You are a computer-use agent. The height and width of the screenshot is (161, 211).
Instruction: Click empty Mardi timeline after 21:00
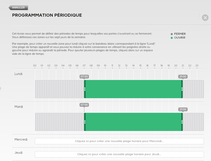point(193,122)
